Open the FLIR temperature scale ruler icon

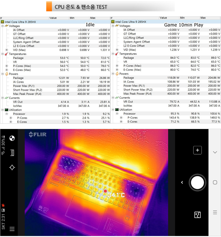pyautogui.click(x=12, y=153)
